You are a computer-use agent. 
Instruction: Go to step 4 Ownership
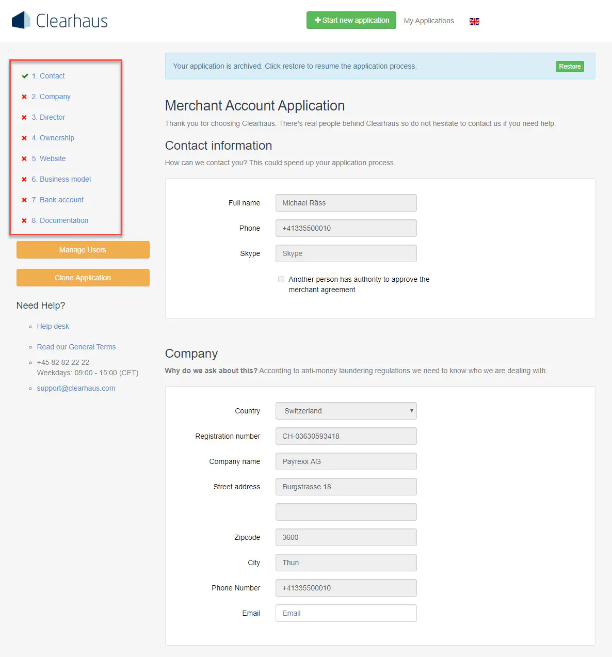[x=57, y=138]
